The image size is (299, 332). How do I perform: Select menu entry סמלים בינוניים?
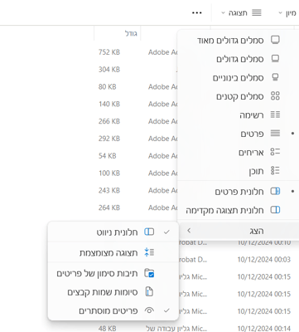pyautogui.click(x=239, y=78)
